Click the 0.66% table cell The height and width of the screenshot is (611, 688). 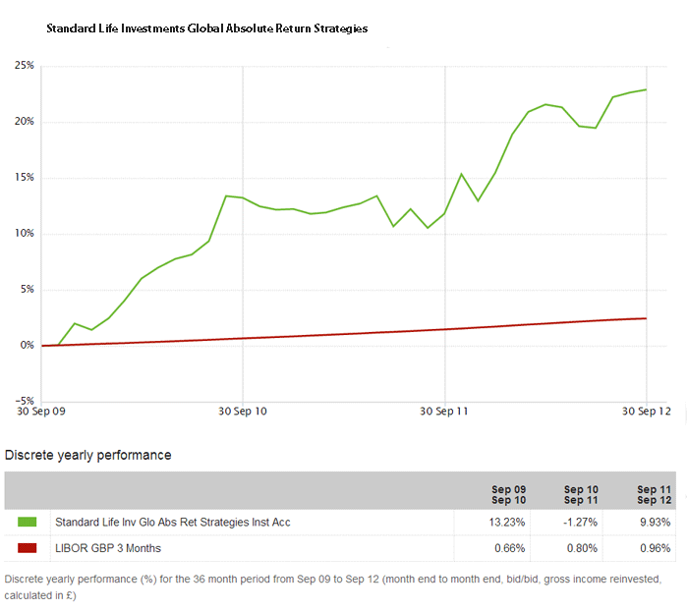pyautogui.click(x=509, y=548)
